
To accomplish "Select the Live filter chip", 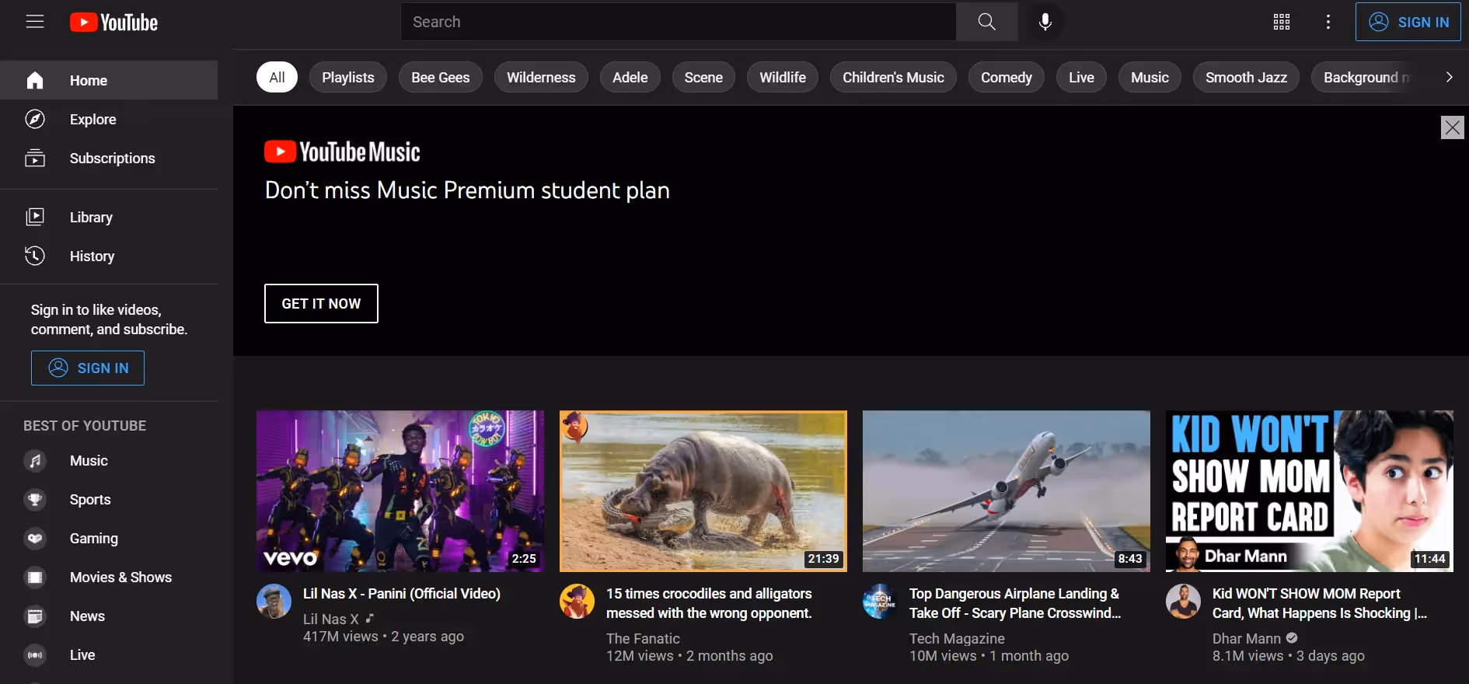I will (x=1081, y=77).
